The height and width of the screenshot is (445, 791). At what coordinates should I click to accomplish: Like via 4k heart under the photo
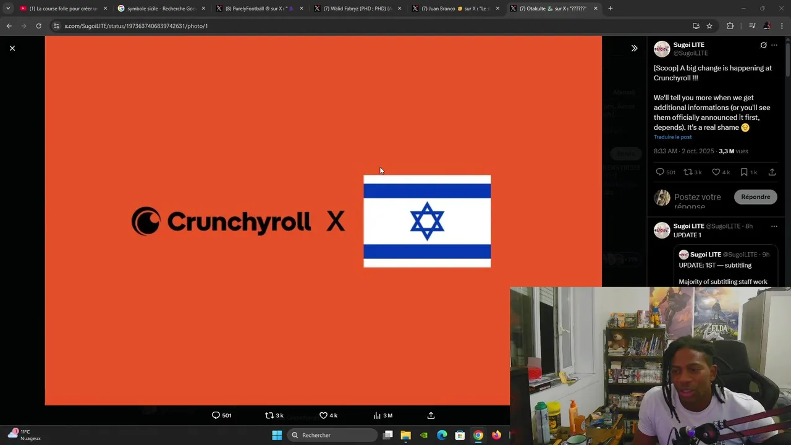coord(328,415)
